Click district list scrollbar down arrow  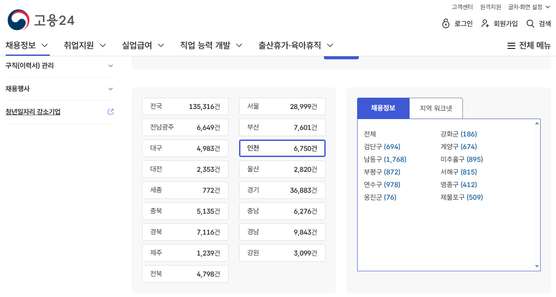[537, 266]
